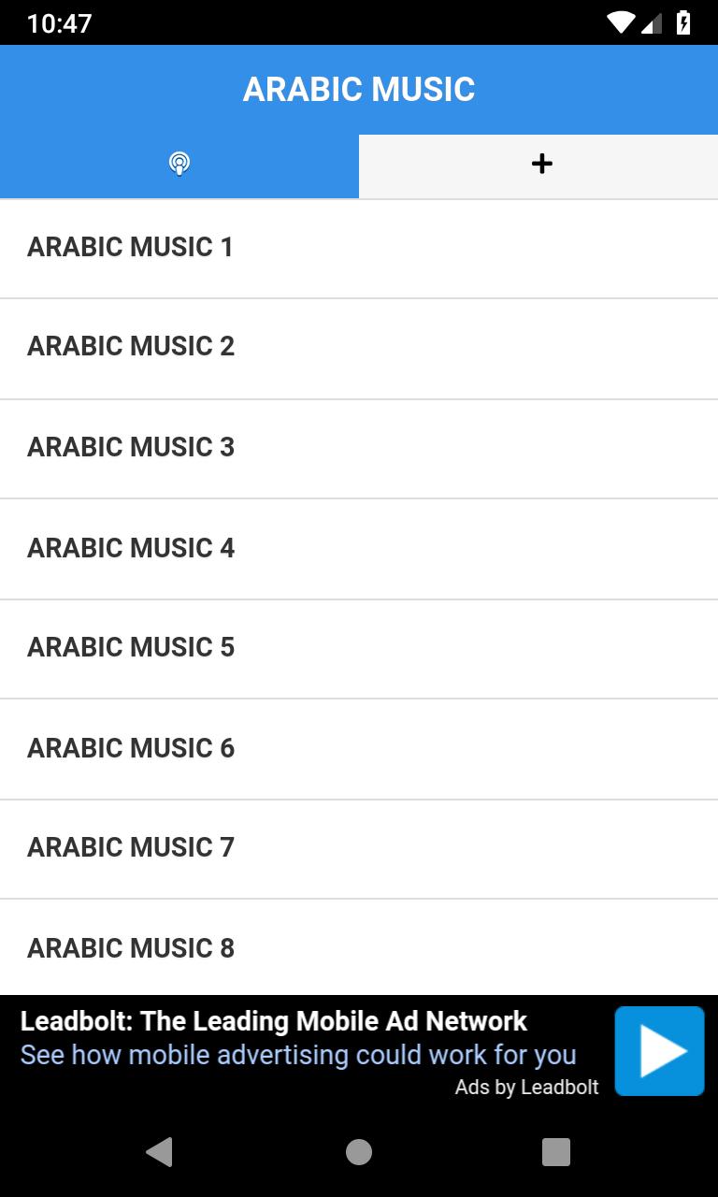Image resolution: width=718 pixels, height=1197 pixels.
Task: Select ARABIC MUSIC 2 from list
Action: 359,348
